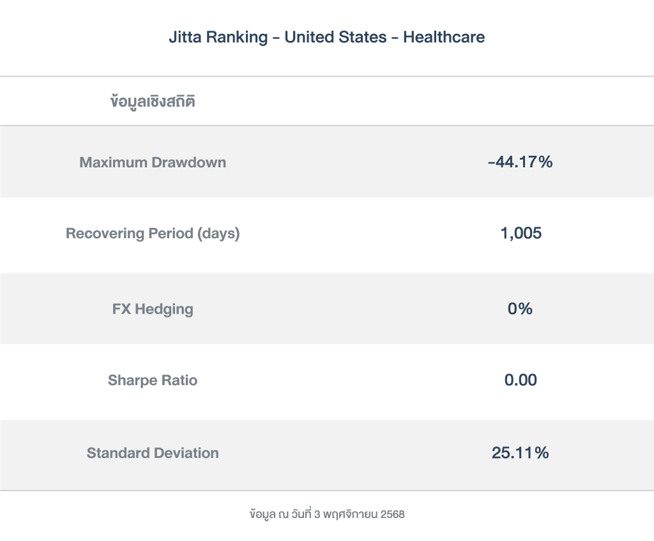Click the 'Recovering Period' text
Viewport: 654px width, 541px height.
(x=129, y=234)
